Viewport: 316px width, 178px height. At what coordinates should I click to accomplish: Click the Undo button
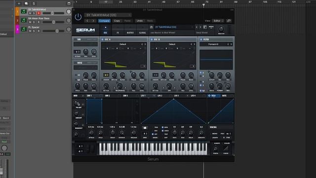point(139,21)
